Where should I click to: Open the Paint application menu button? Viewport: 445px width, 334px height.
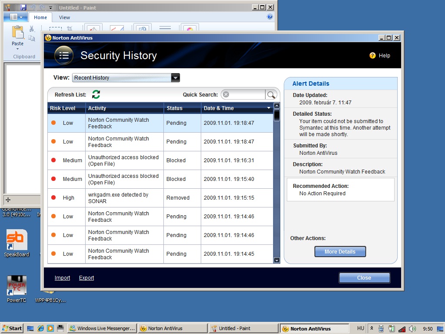(x=16, y=17)
